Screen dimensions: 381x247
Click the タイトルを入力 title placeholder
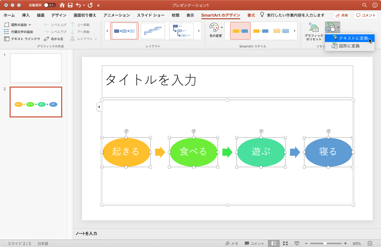pos(228,81)
